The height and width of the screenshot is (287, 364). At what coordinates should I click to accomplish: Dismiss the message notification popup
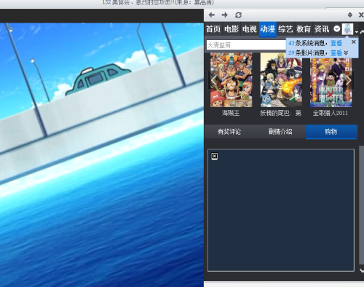point(354,42)
